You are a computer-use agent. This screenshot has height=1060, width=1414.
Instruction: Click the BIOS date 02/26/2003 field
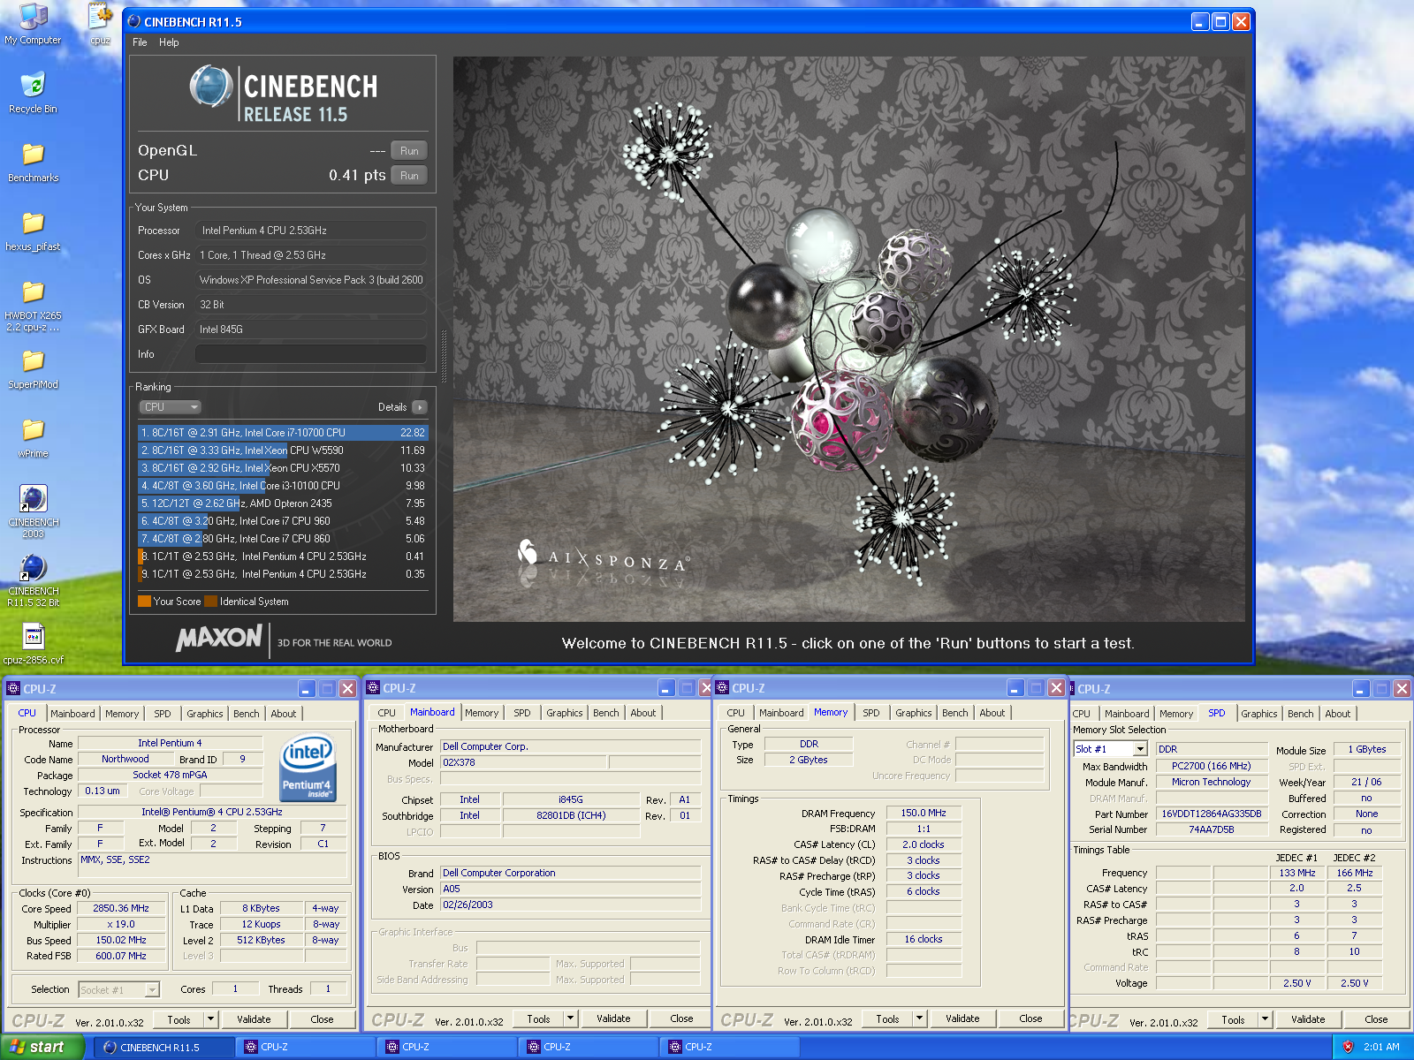pyautogui.click(x=570, y=905)
